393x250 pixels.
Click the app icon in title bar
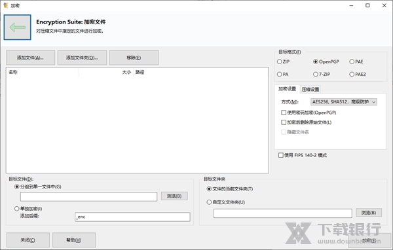click(5, 5)
